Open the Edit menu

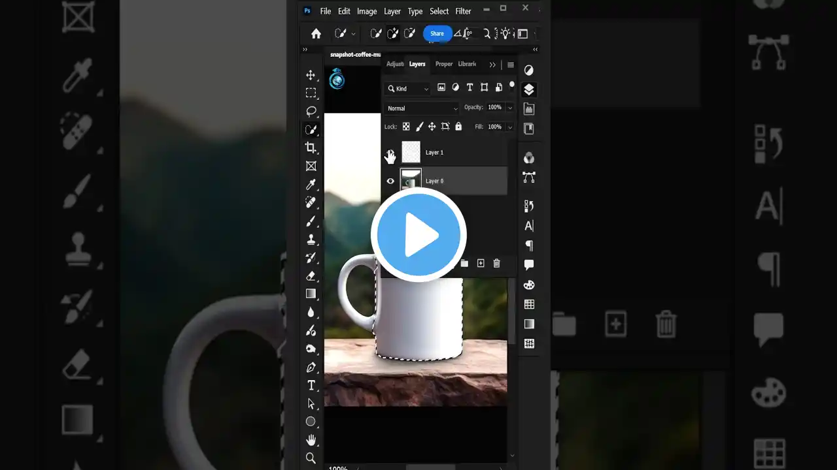[x=344, y=11]
